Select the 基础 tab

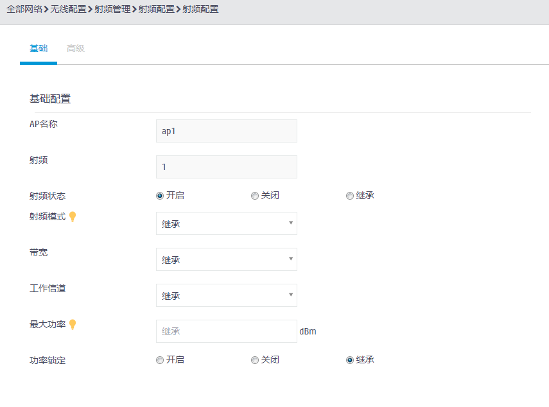[39, 49]
